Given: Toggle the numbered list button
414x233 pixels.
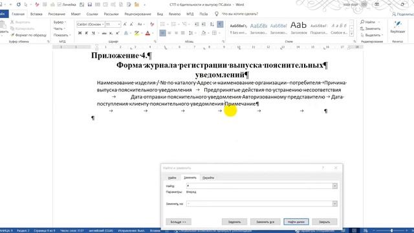Looking at the screenshot, I should tap(173, 25).
